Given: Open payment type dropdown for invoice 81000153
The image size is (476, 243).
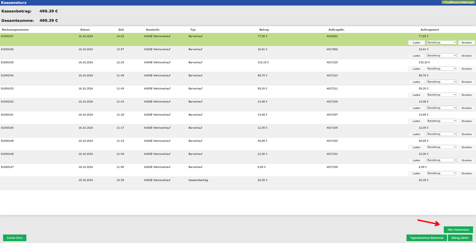Looking at the screenshot, I should point(441,95).
